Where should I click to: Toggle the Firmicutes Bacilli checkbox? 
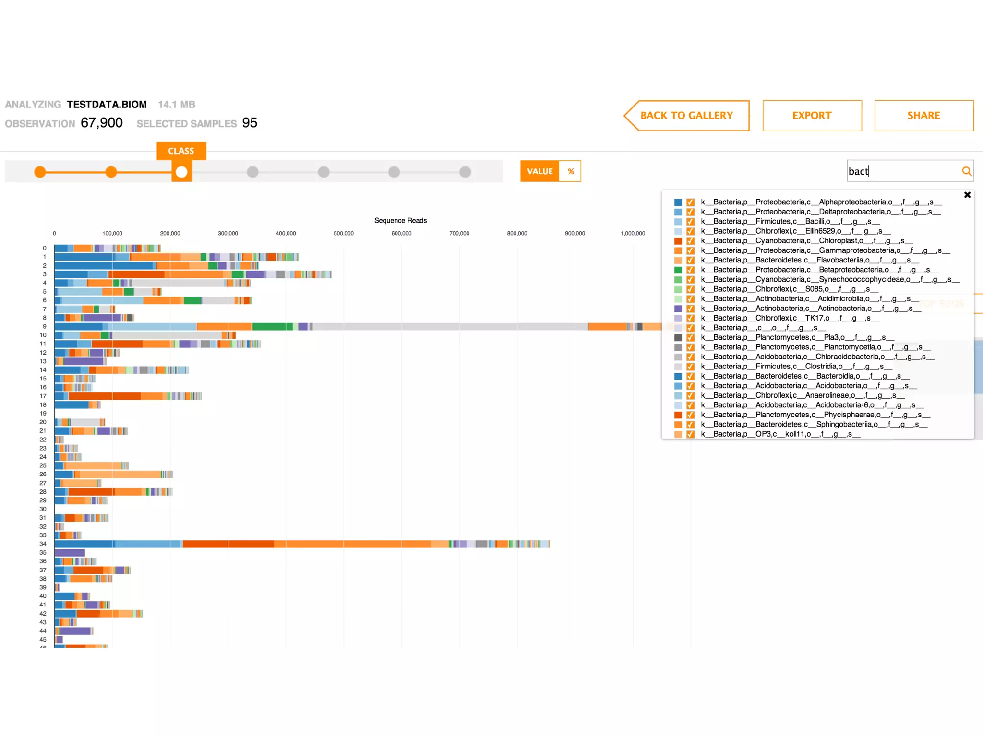[x=691, y=222]
